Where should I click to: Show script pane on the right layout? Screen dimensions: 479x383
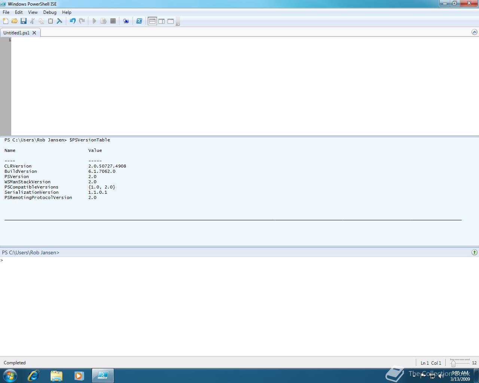[161, 21]
